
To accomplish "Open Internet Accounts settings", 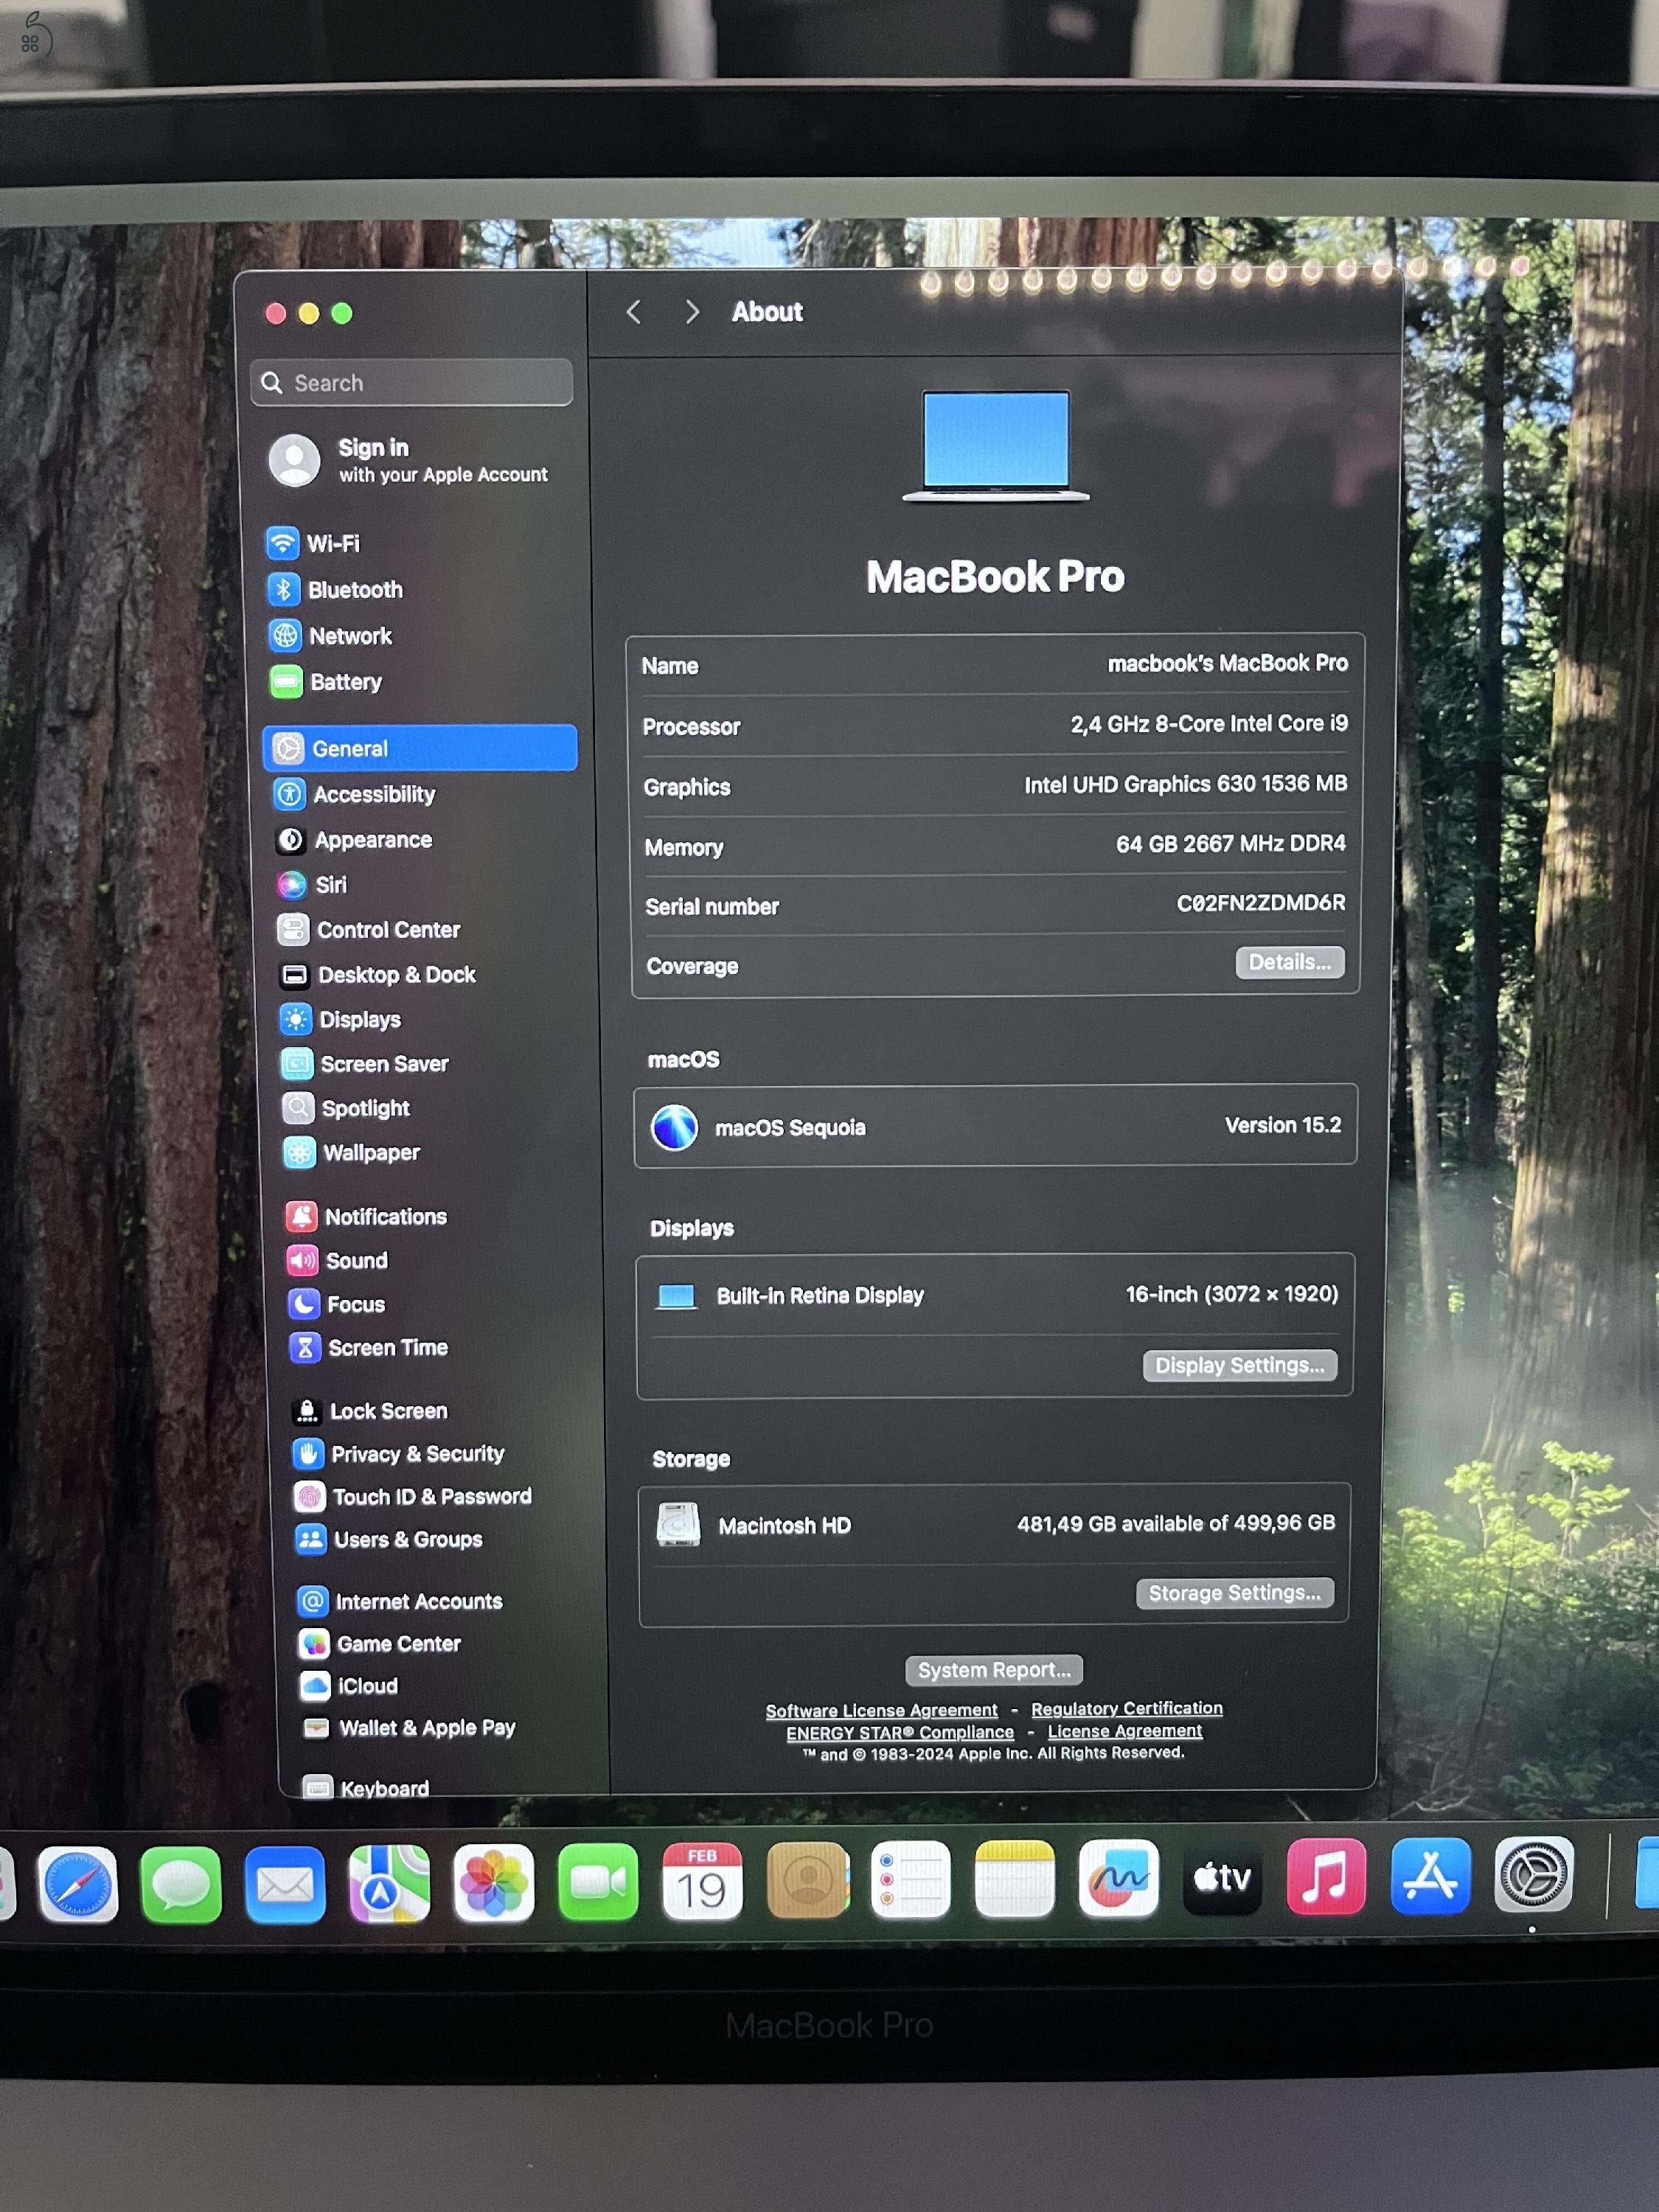I will pyautogui.click(x=400, y=1601).
